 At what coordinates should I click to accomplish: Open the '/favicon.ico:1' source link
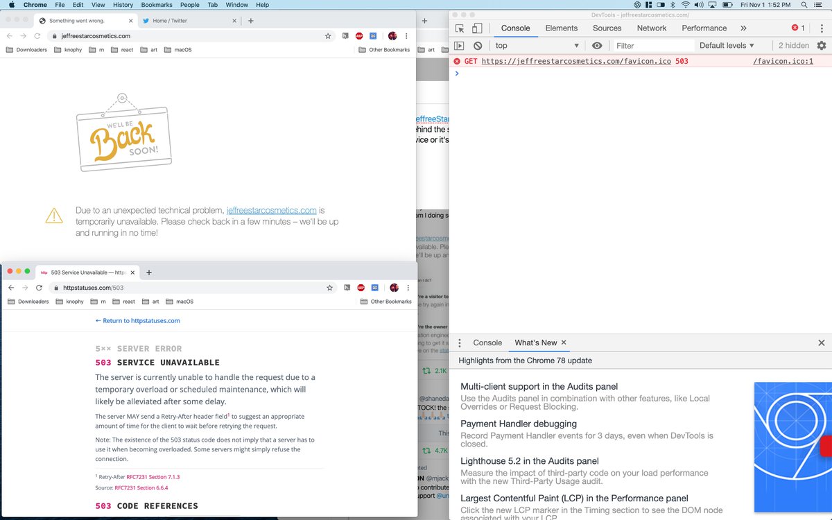point(783,62)
